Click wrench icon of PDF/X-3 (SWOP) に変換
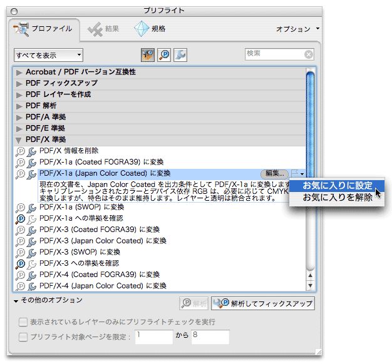The width and height of the screenshot is (392, 364). coord(31,253)
